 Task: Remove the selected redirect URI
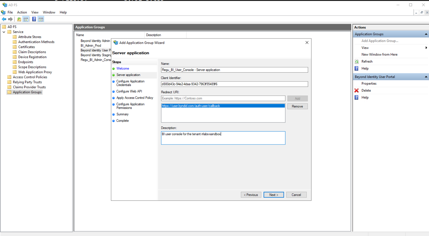[x=297, y=107]
